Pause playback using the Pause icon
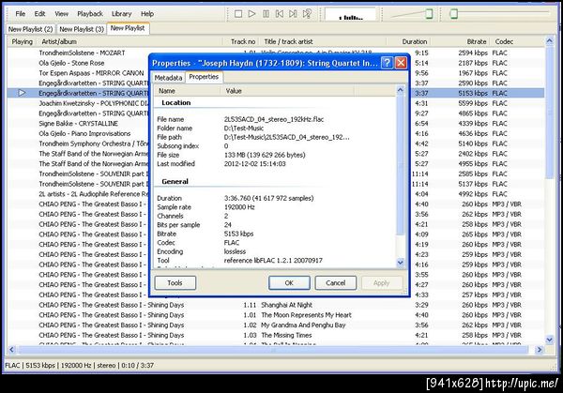 pyautogui.click(x=266, y=14)
